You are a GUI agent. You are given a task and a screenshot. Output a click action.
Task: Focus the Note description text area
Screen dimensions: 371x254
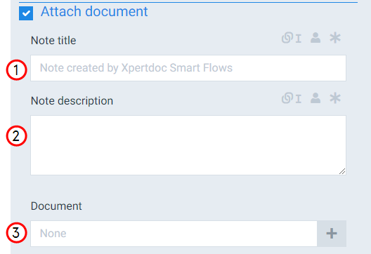point(188,145)
